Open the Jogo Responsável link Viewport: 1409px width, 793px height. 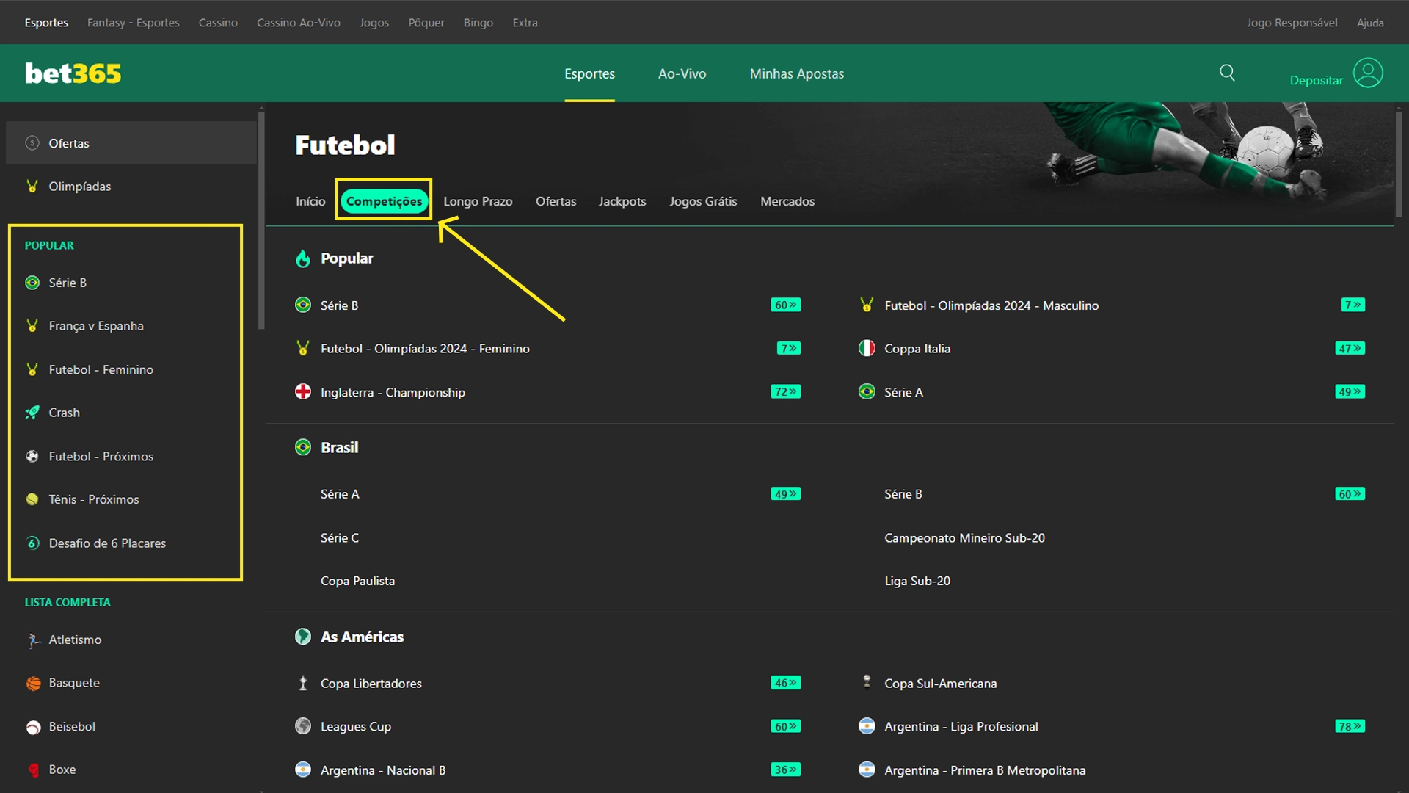pos(1292,23)
